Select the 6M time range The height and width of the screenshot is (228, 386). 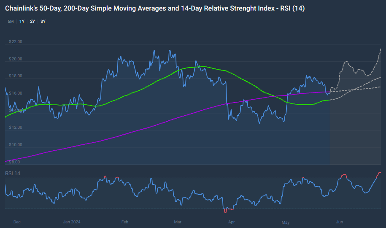[x=11, y=21]
